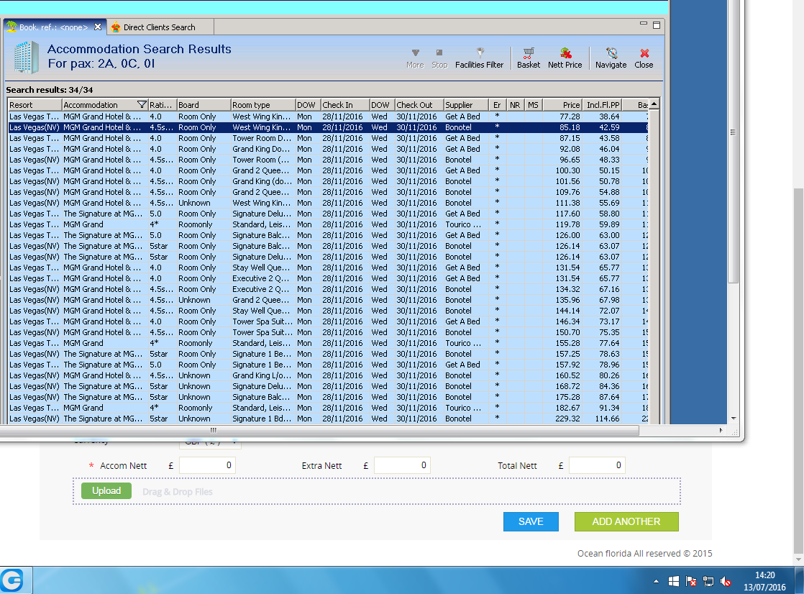
Task: Sort by Incl.Fl.PP column header
Action: [x=602, y=105]
